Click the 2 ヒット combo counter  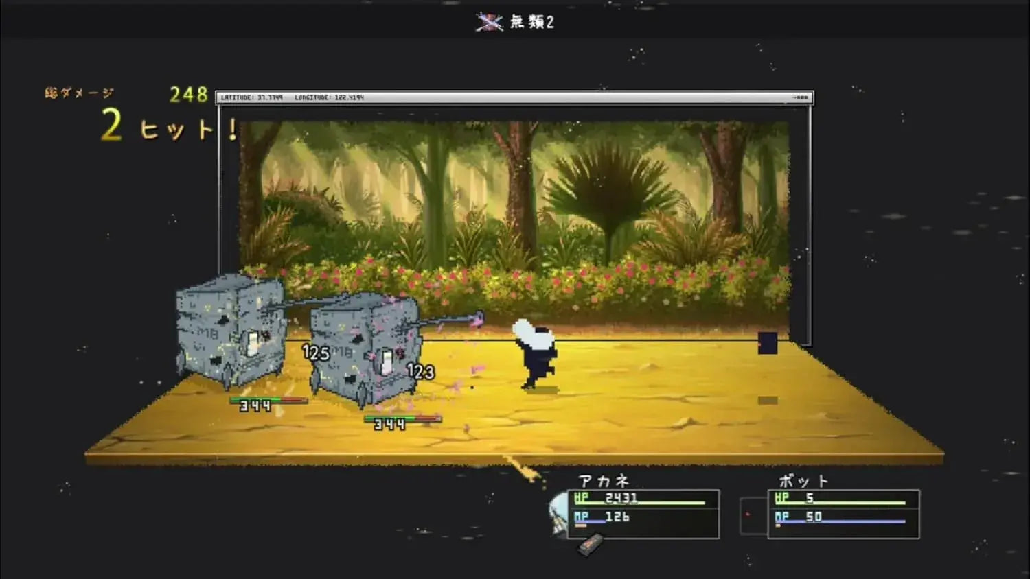pyautogui.click(x=170, y=126)
